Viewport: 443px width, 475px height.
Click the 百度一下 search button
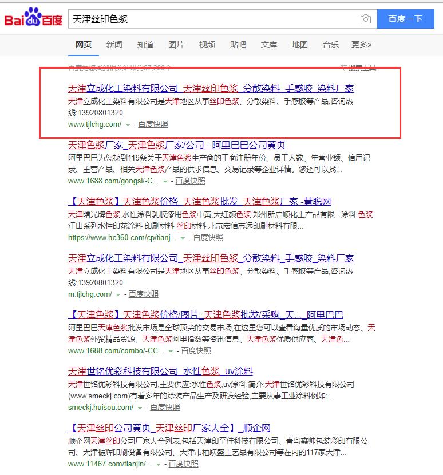click(406, 19)
